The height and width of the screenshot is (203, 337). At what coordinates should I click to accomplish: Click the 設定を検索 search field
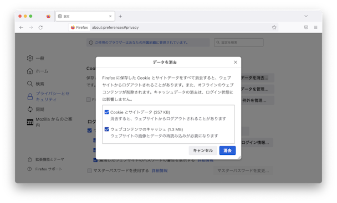[238, 43]
